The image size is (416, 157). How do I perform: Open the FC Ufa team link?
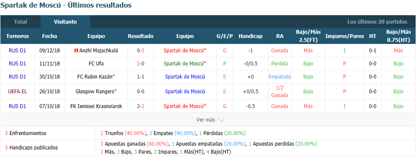pos(96,64)
